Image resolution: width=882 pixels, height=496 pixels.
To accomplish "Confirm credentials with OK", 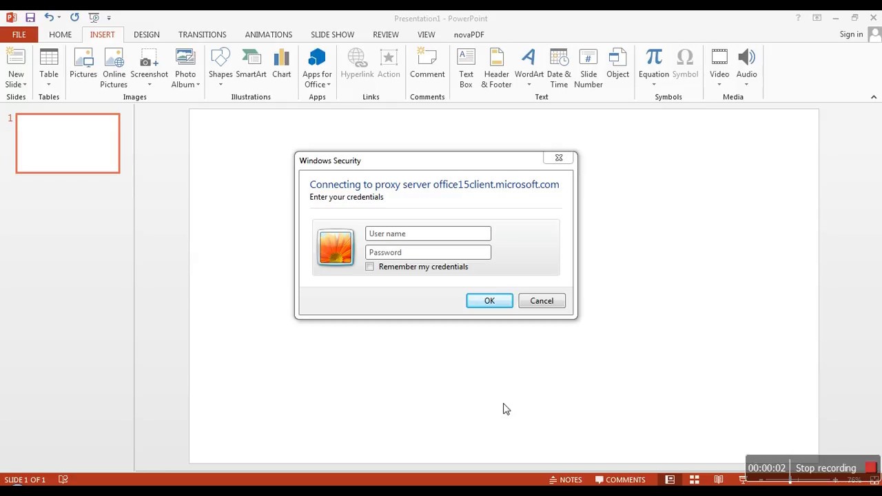I will pos(489,300).
